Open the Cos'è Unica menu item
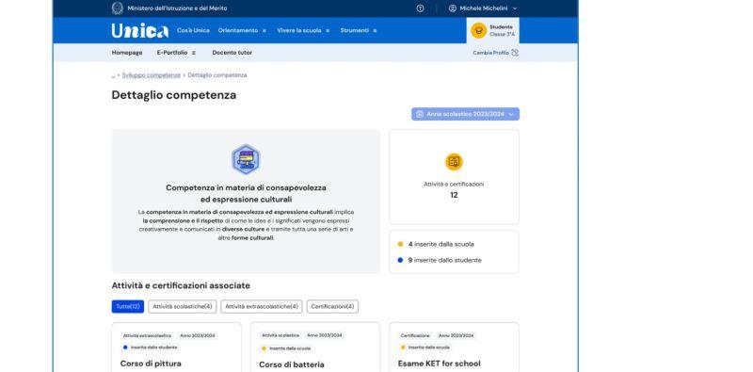753x372 pixels. 193,30
